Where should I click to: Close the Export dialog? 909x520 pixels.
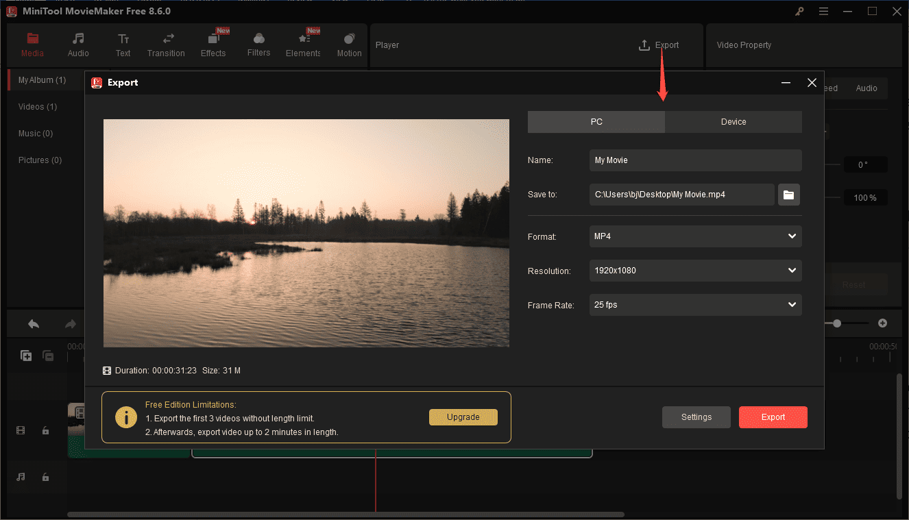[x=812, y=83]
